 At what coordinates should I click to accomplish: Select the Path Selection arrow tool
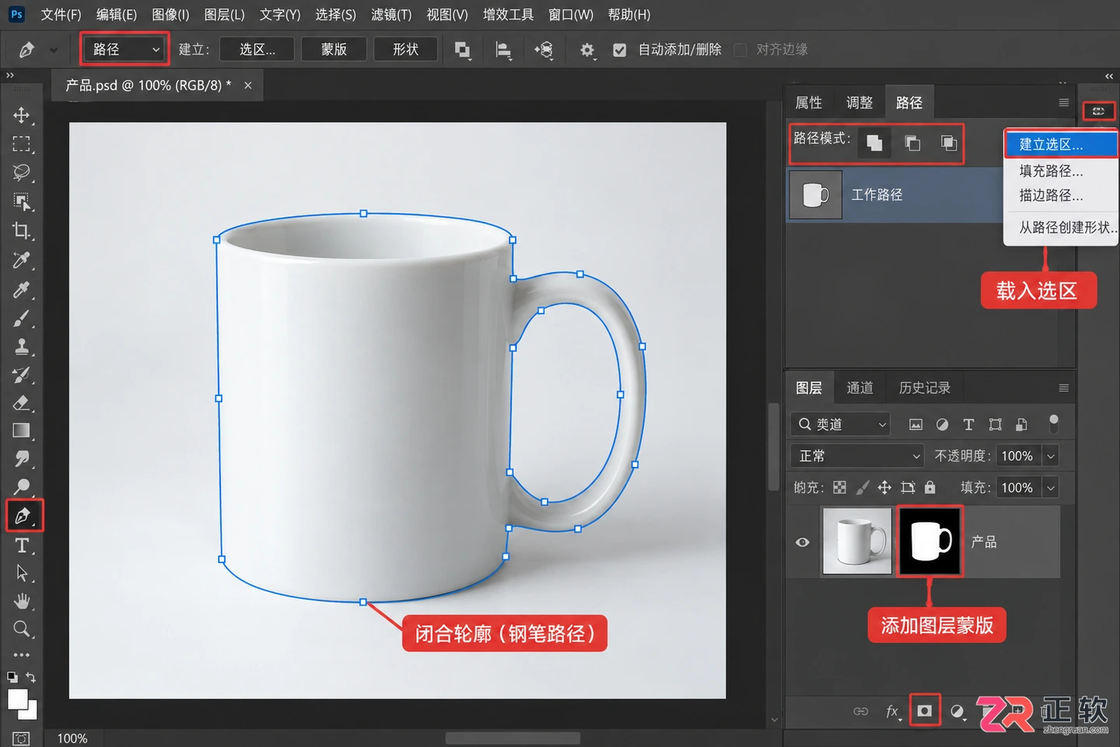click(x=21, y=573)
